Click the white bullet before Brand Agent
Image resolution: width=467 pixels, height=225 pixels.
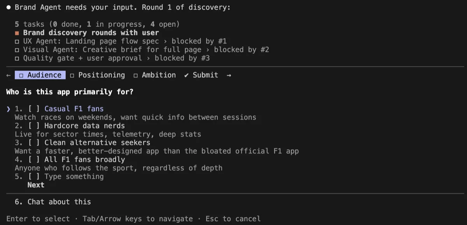click(9, 7)
